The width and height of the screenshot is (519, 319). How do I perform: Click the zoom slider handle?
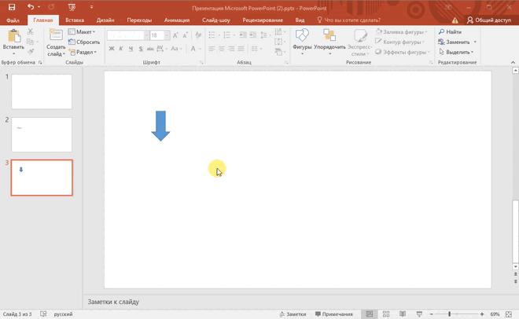click(449, 314)
